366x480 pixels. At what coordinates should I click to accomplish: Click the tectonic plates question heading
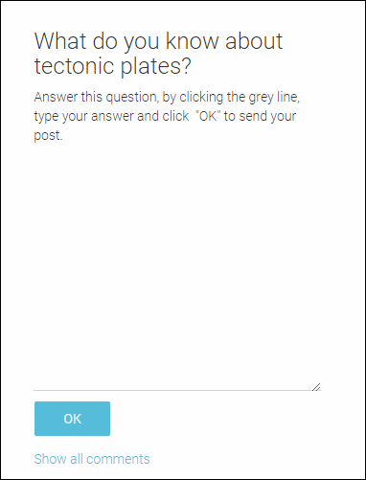(158, 54)
